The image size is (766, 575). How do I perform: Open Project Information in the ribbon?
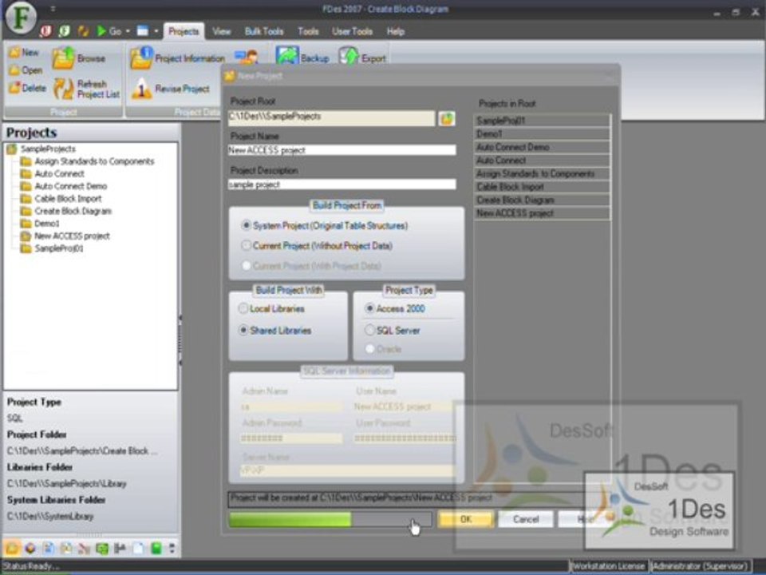click(x=140, y=58)
